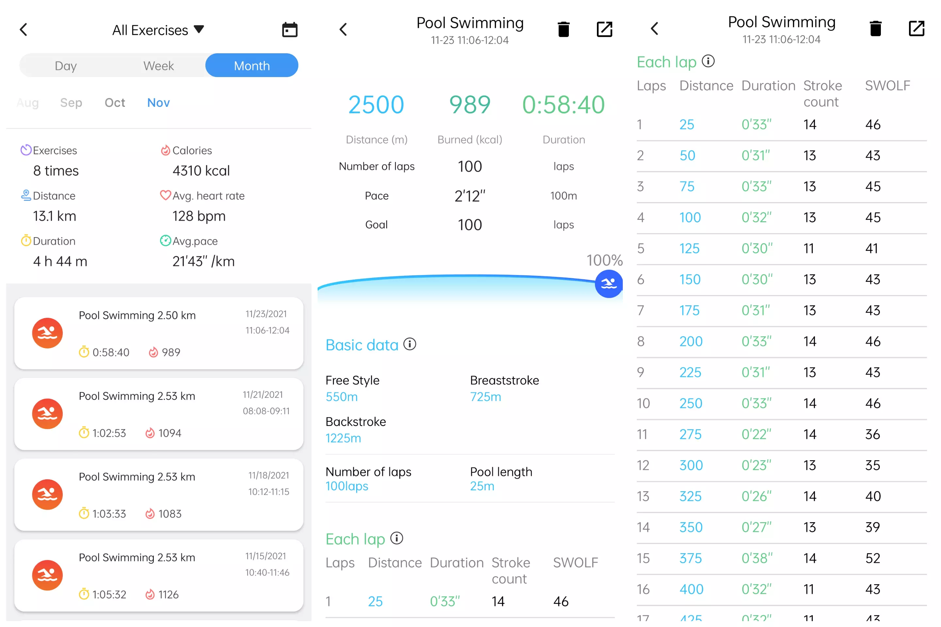Screen dimensions: 941x627
Task: Select the Month view segment
Action: tap(252, 66)
